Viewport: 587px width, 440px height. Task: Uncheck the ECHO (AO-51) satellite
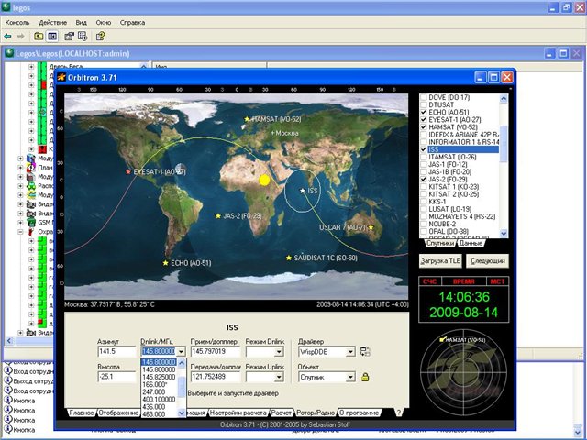[x=423, y=111]
